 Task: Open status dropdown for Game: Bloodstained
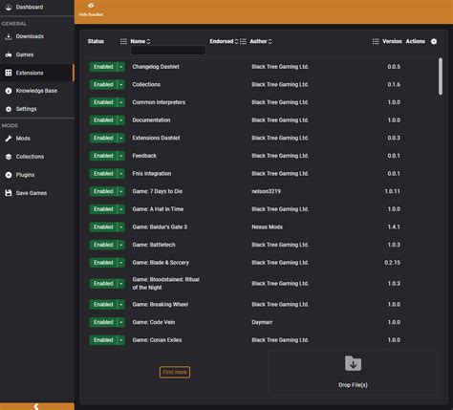pyautogui.click(x=121, y=284)
